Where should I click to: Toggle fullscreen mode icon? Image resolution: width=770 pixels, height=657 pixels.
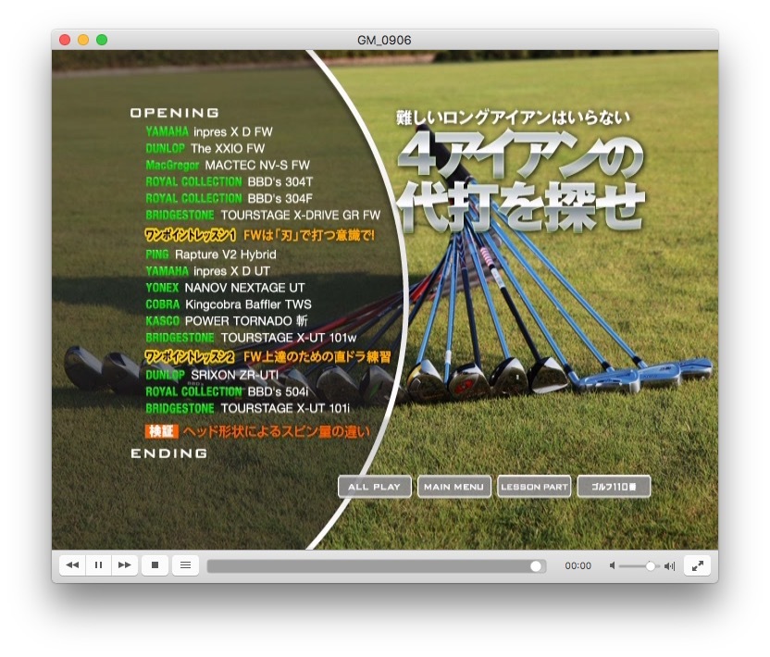pyautogui.click(x=697, y=565)
